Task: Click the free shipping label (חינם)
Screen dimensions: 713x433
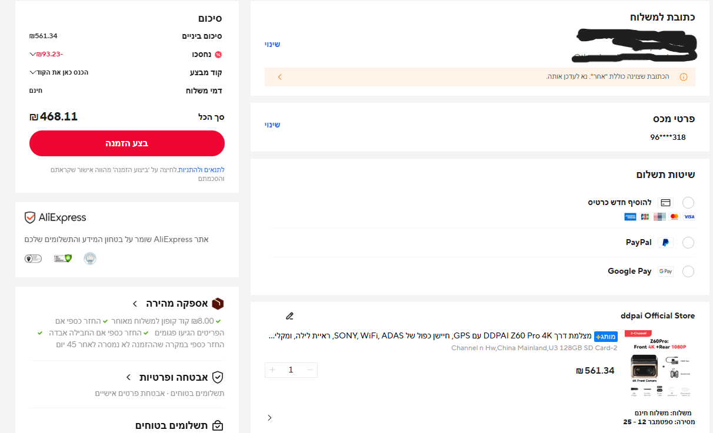Action: 36,90
